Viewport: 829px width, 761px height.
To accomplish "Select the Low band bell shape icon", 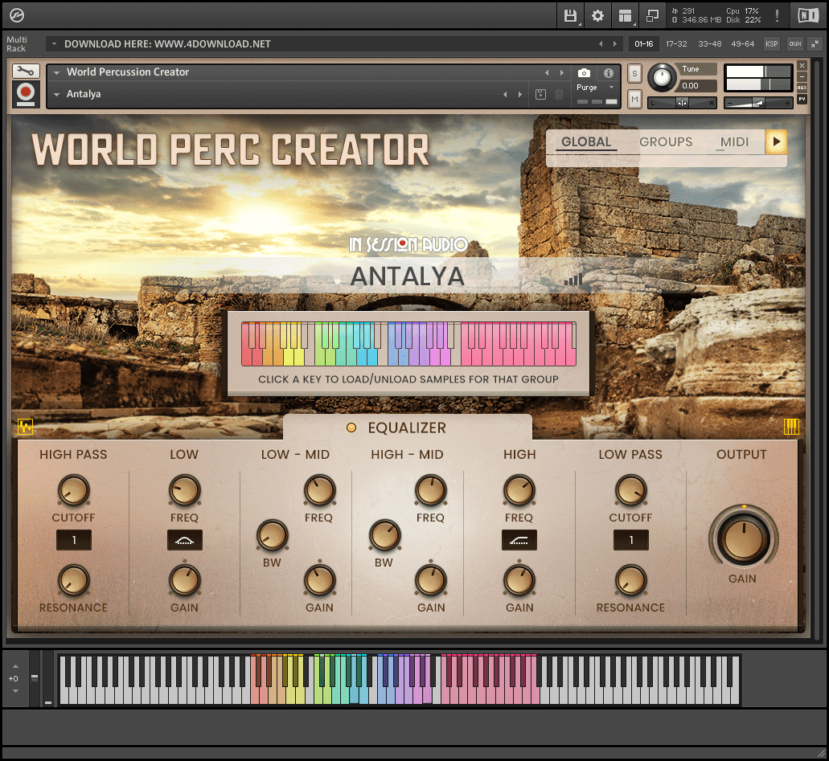I will click(x=184, y=540).
